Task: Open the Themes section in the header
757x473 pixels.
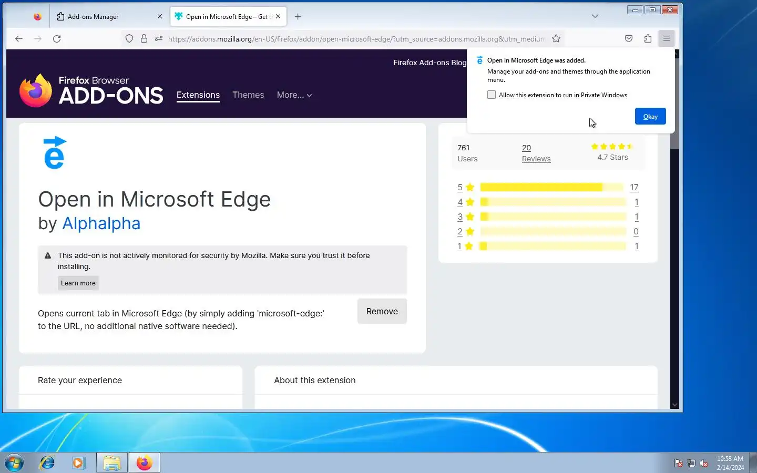Action: click(x=248, y=95)
